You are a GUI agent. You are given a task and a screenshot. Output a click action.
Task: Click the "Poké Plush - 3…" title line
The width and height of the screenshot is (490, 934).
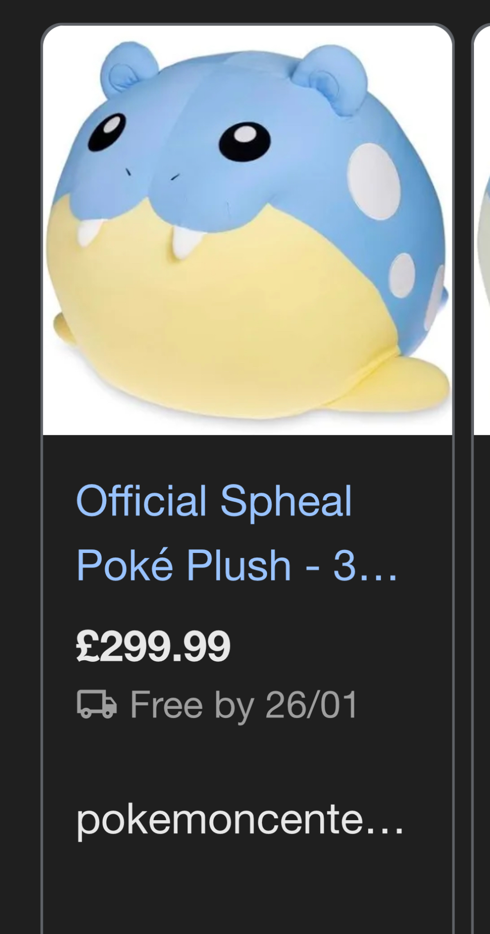click(236, 565)
